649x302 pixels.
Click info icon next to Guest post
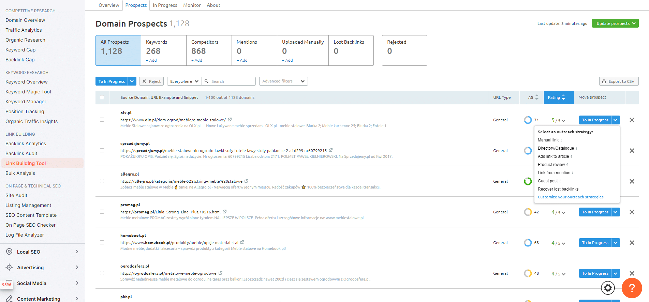pos(560,181)
